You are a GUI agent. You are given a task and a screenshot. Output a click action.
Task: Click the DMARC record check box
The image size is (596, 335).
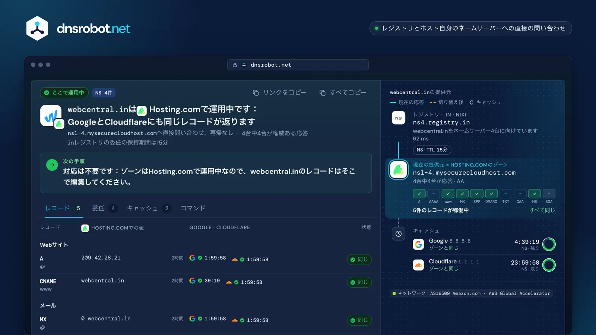coord(491,194)
